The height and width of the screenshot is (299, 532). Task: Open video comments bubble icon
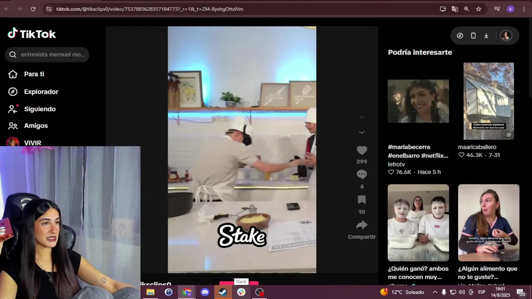[x=362, y=175]
